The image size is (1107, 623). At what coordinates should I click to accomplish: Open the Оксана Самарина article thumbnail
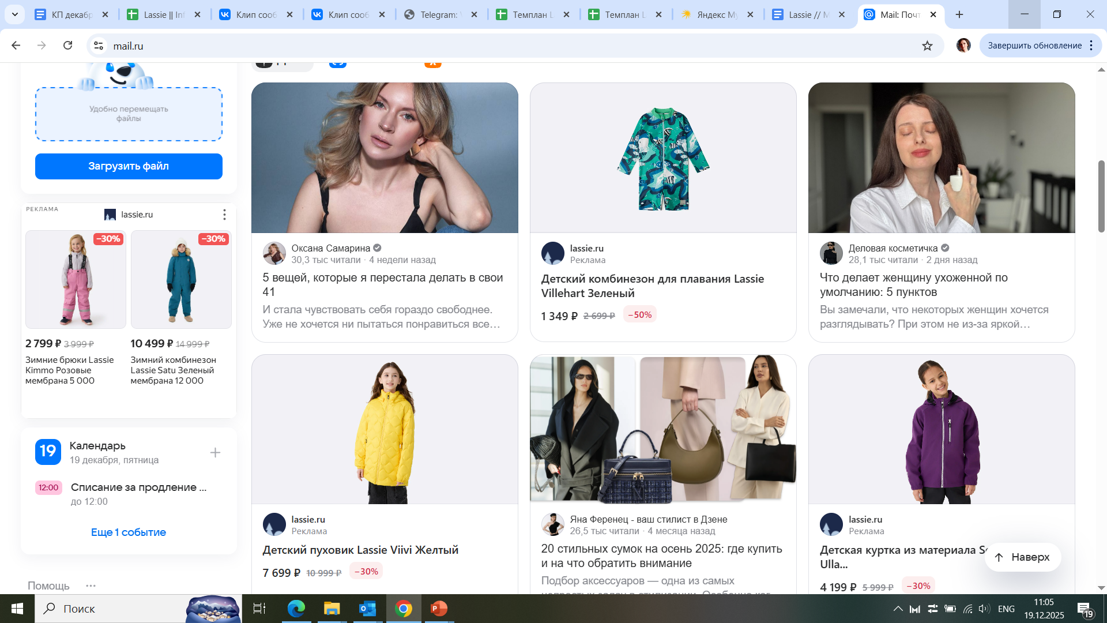[x=385, y=157]
